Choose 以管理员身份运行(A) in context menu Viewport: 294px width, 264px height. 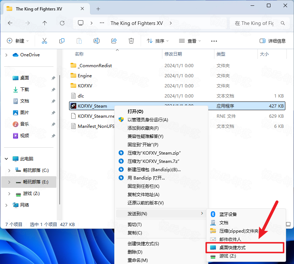coord(162,120)
